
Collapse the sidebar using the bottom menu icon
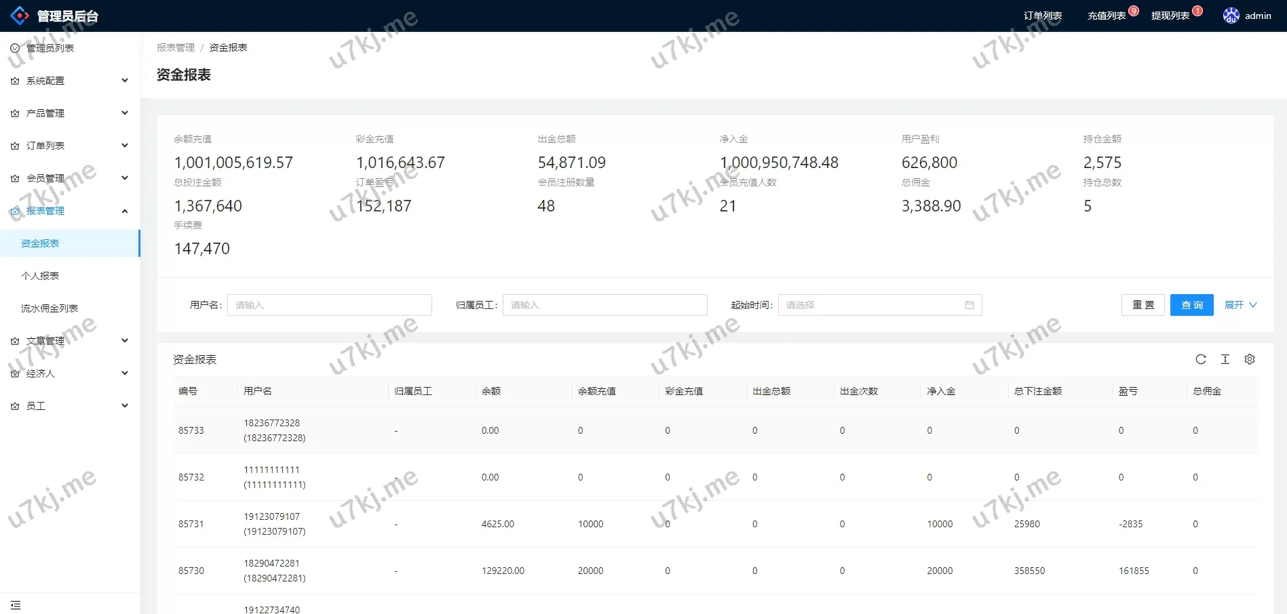click(16, 605)
